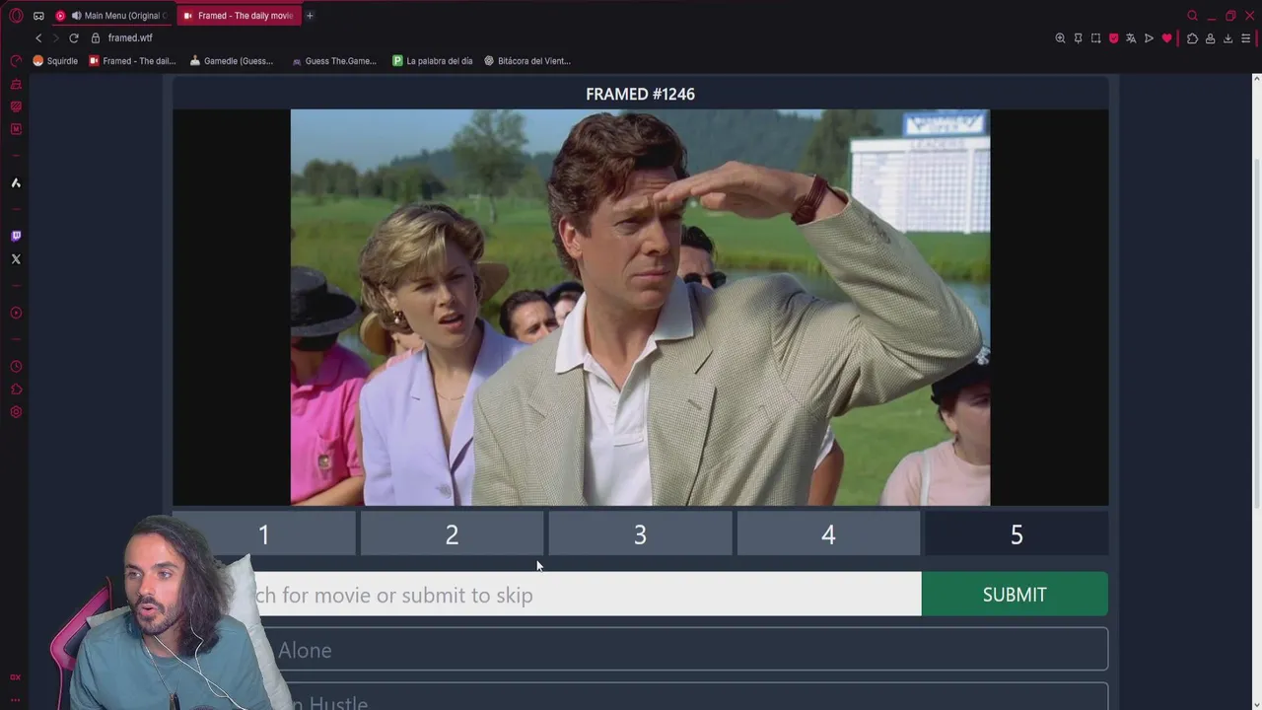Open the Guess The.Game bookmark

334,61
